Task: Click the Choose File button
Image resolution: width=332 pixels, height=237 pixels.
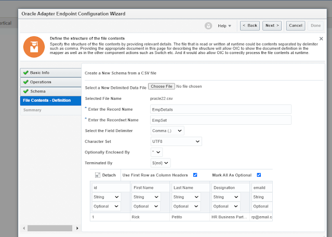Action: point(162,86)
